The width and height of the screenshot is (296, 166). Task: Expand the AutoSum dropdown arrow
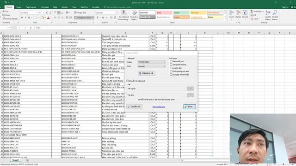tap(264, 12)
